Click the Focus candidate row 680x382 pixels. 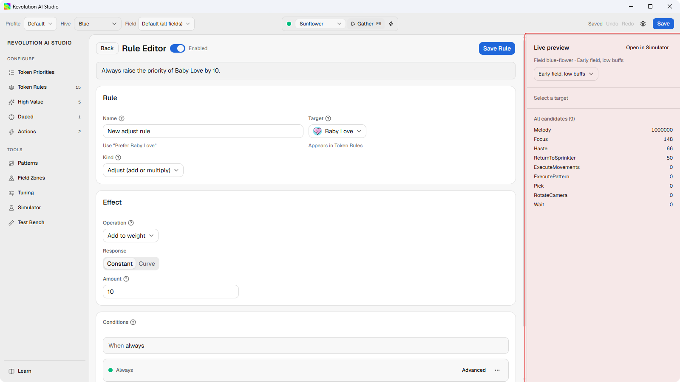click(x=603, y=139)
